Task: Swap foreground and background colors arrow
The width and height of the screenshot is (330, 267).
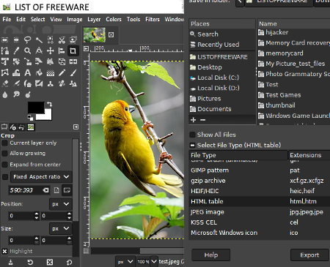Action: tap(49, 105)
